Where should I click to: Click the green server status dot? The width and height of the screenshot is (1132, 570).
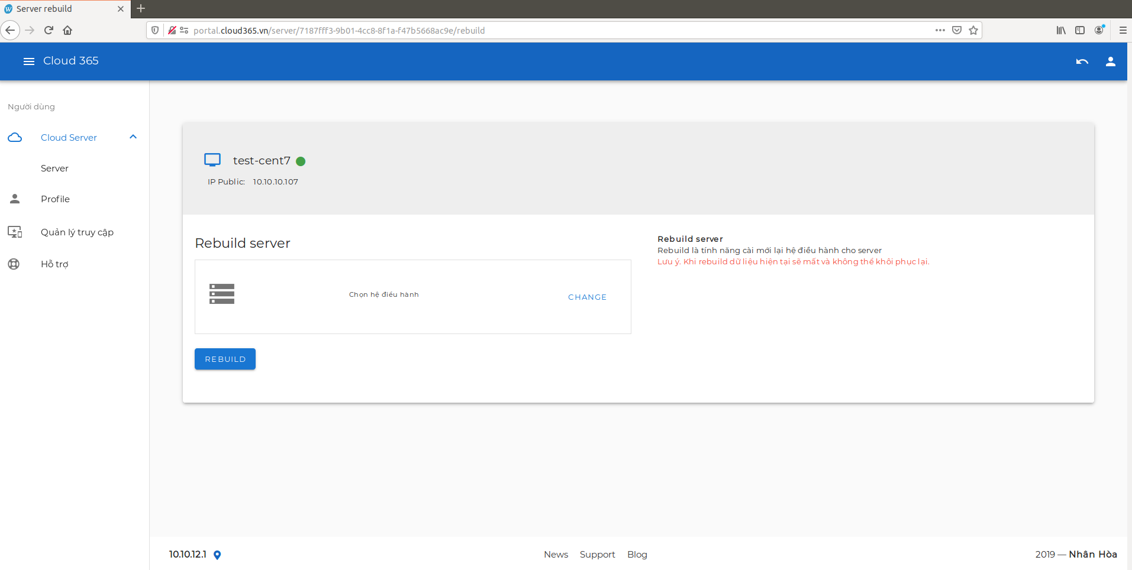tap(301, 161)
